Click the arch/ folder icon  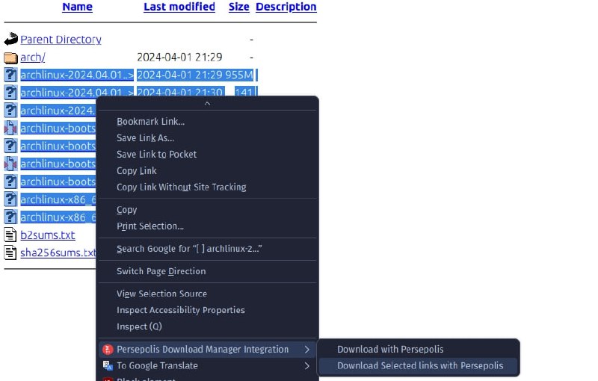10,58
